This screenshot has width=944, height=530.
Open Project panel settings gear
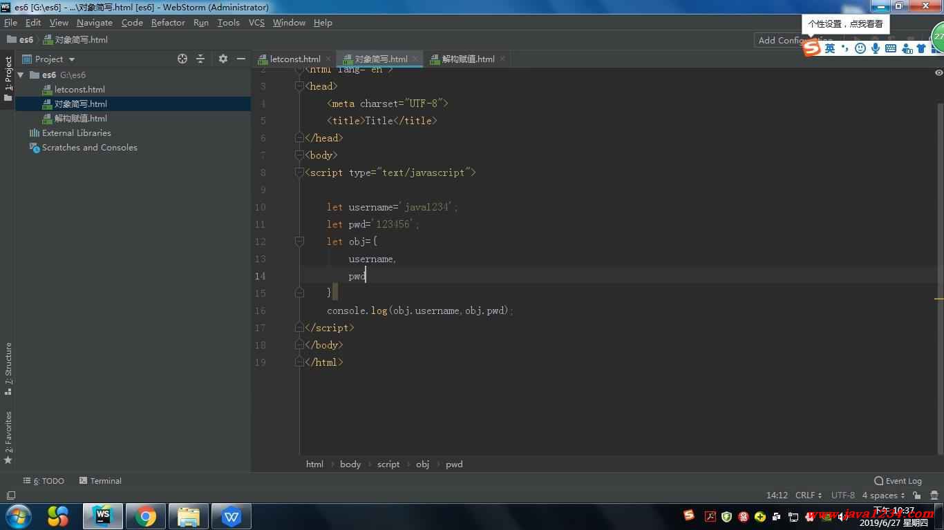coord(223,59)
